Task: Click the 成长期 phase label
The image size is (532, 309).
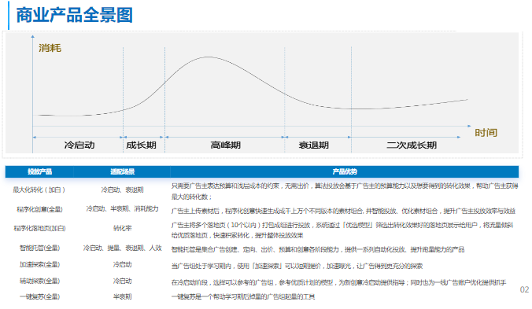Action: [141, 145]
